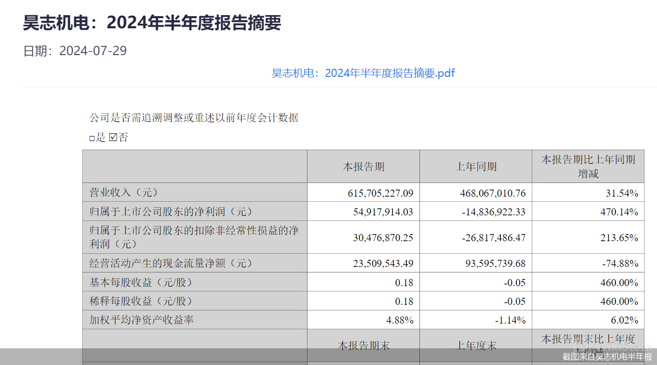Select the 上年同期 column header
The width and height of the screenshot is (657, 365).
(476, 166)
